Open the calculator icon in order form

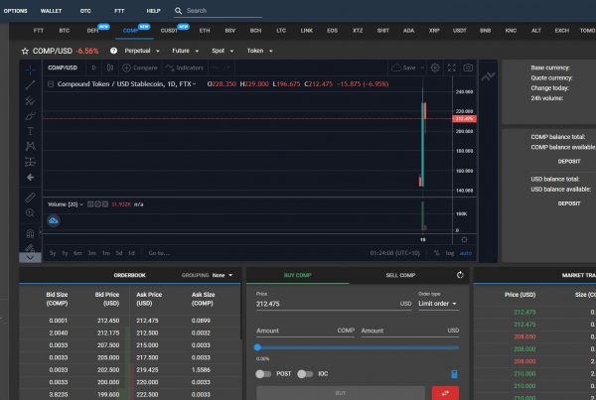coord(454,374)
